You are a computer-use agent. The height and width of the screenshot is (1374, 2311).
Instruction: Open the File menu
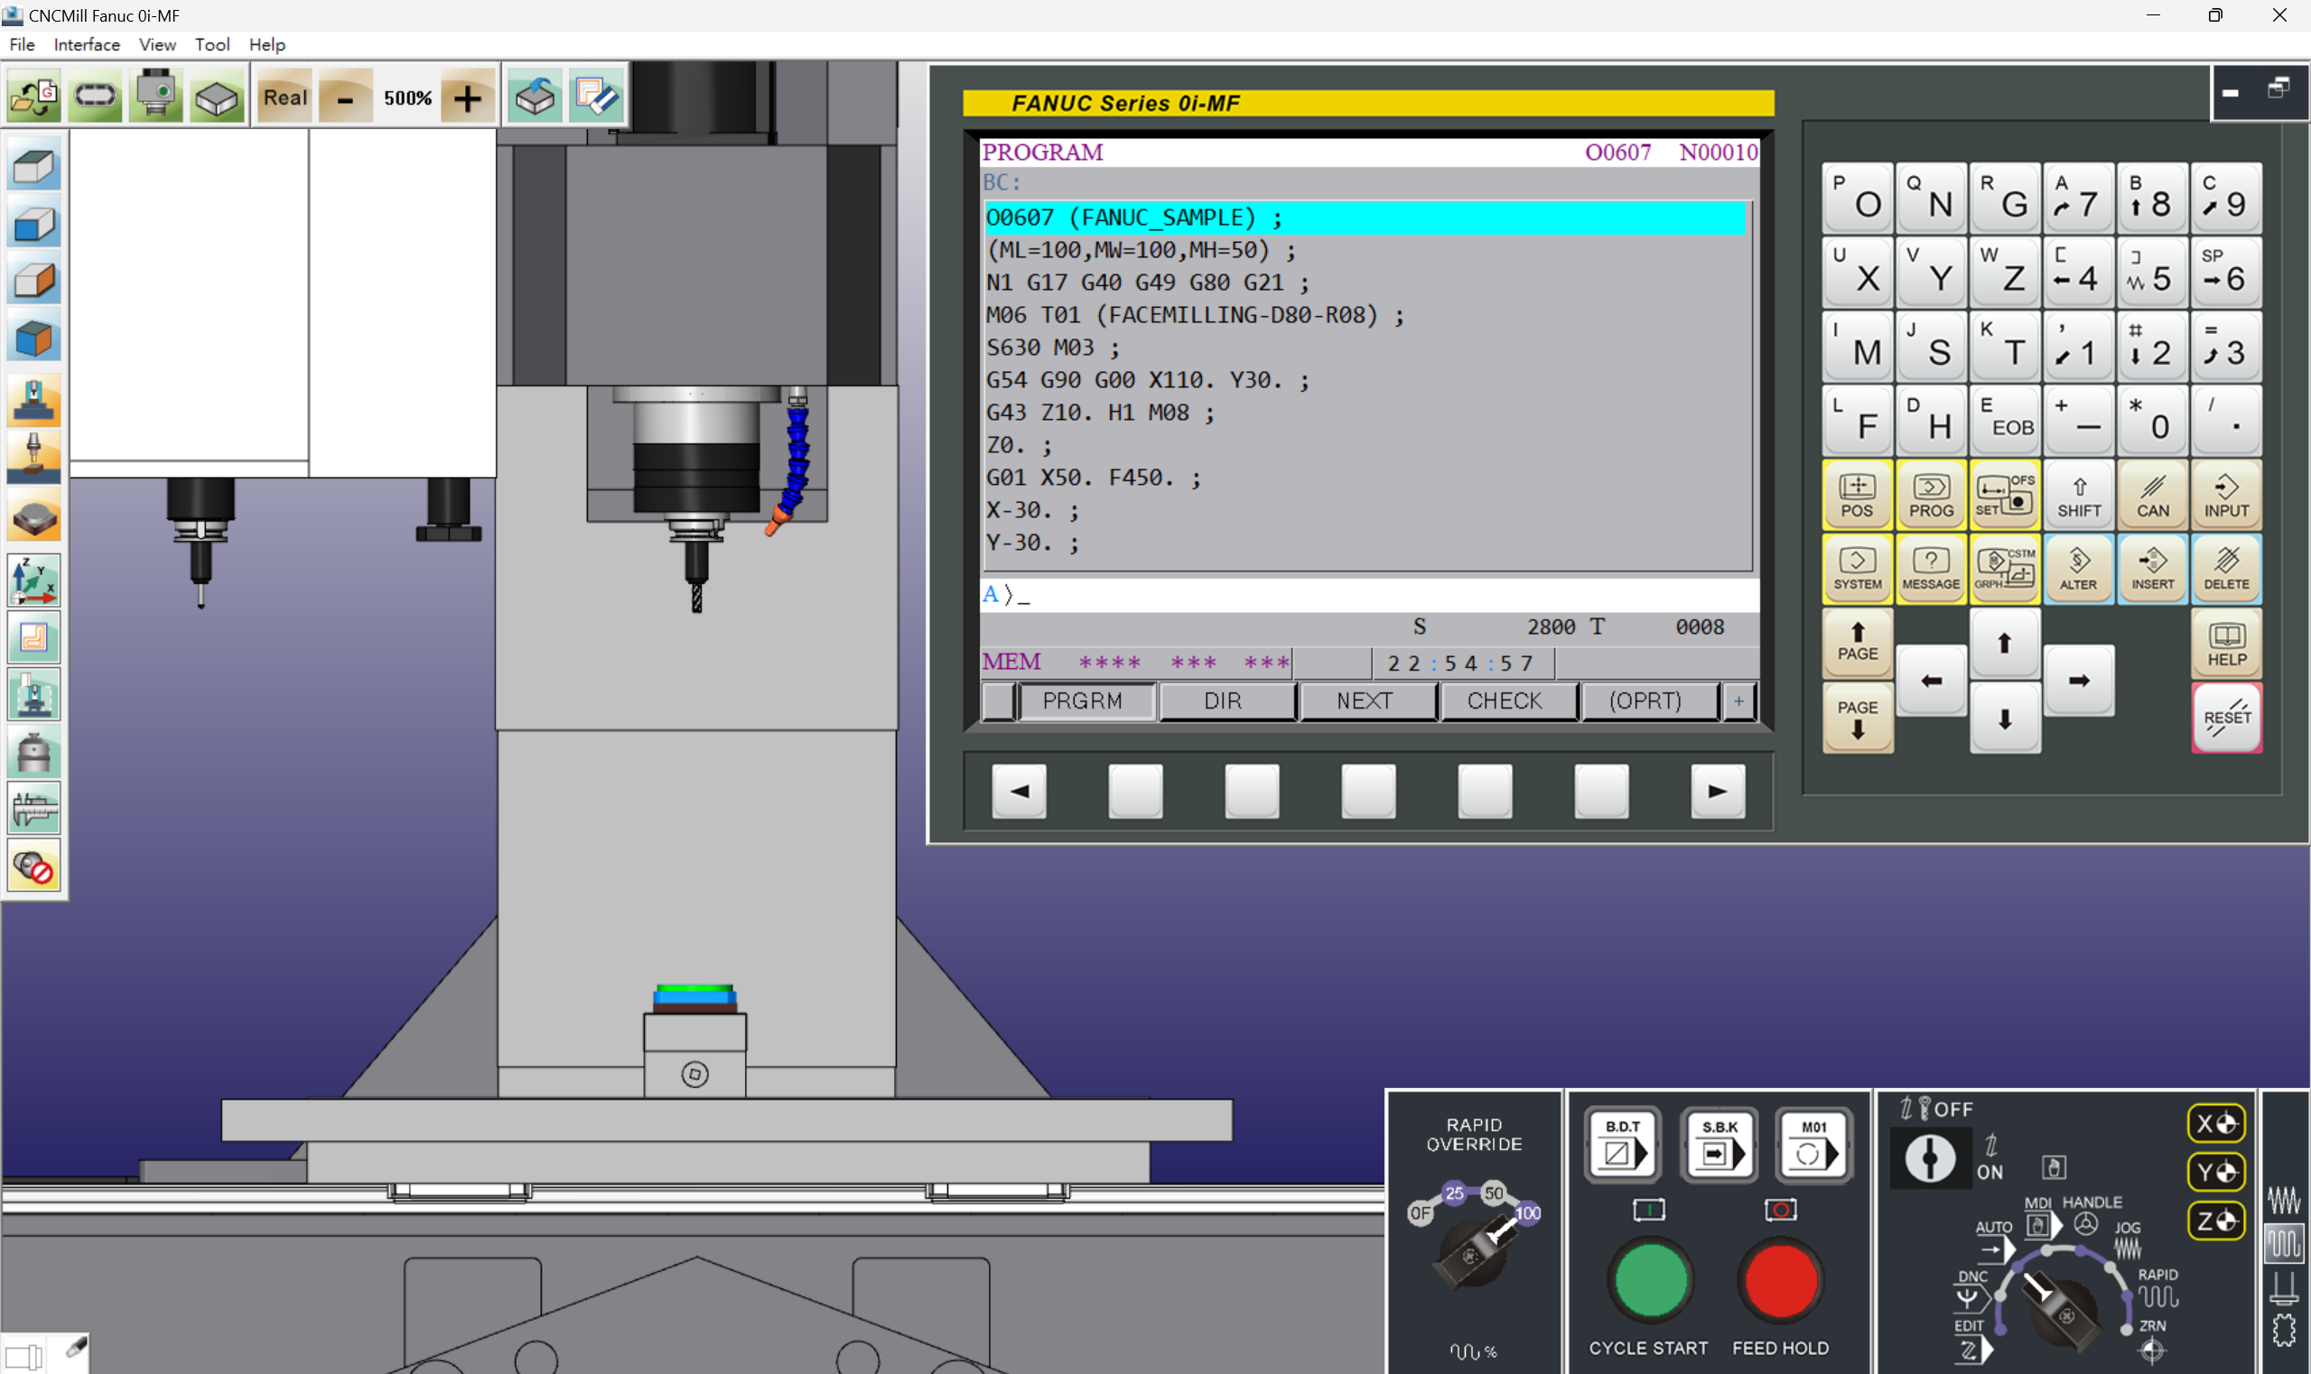[23, 44]
